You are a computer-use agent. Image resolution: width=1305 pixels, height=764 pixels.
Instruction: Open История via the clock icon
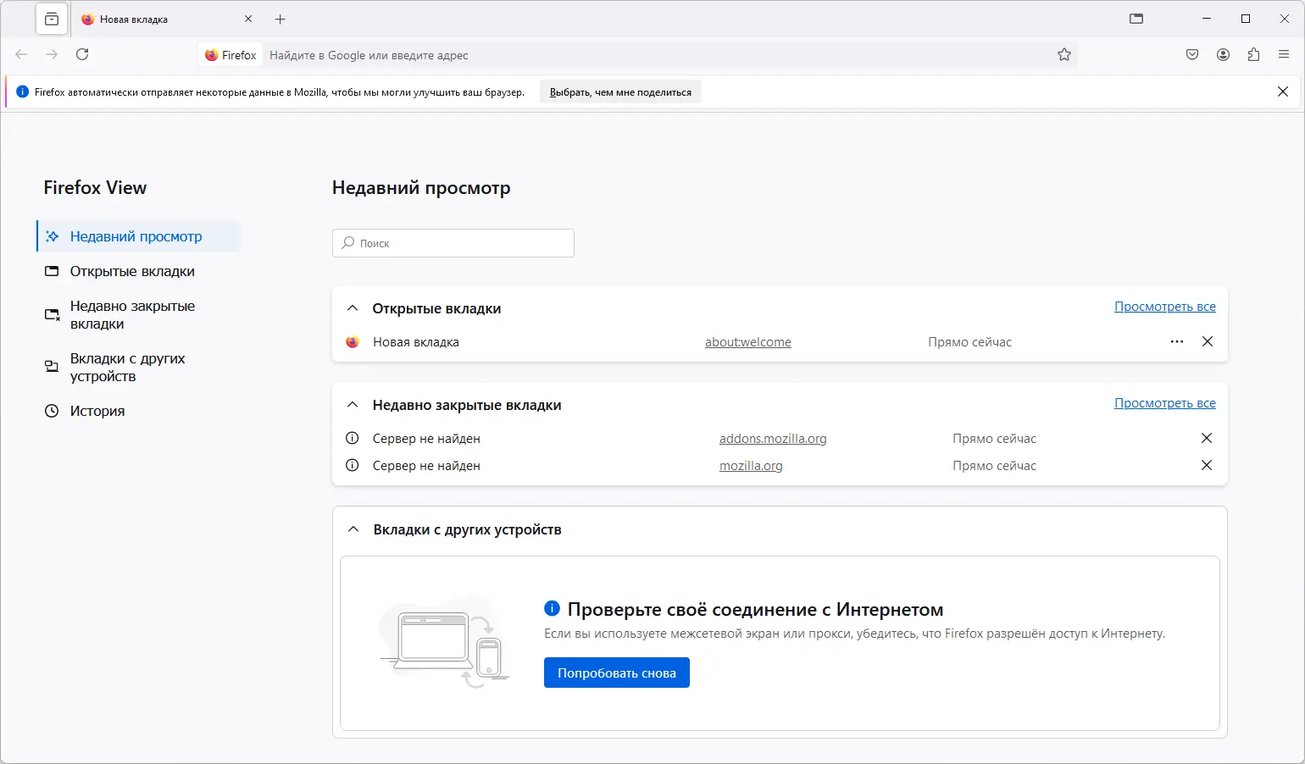click(x=51, y=411)
